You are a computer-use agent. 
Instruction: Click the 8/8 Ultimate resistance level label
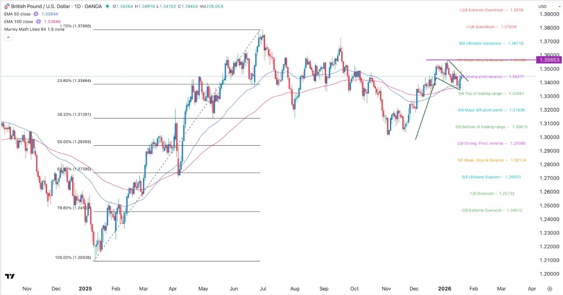pos(491,43)
